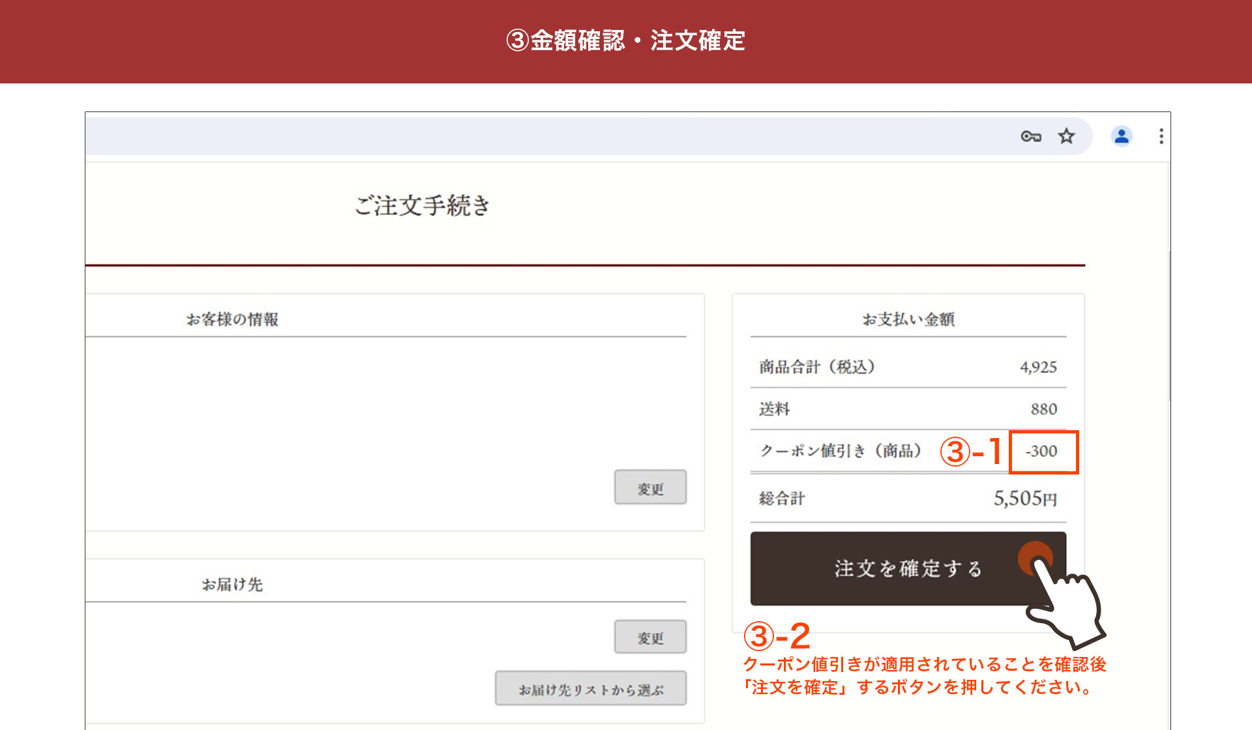Click the 送料 shipping fee 880 value
1252x730 pixels.
click(1043, 409)
